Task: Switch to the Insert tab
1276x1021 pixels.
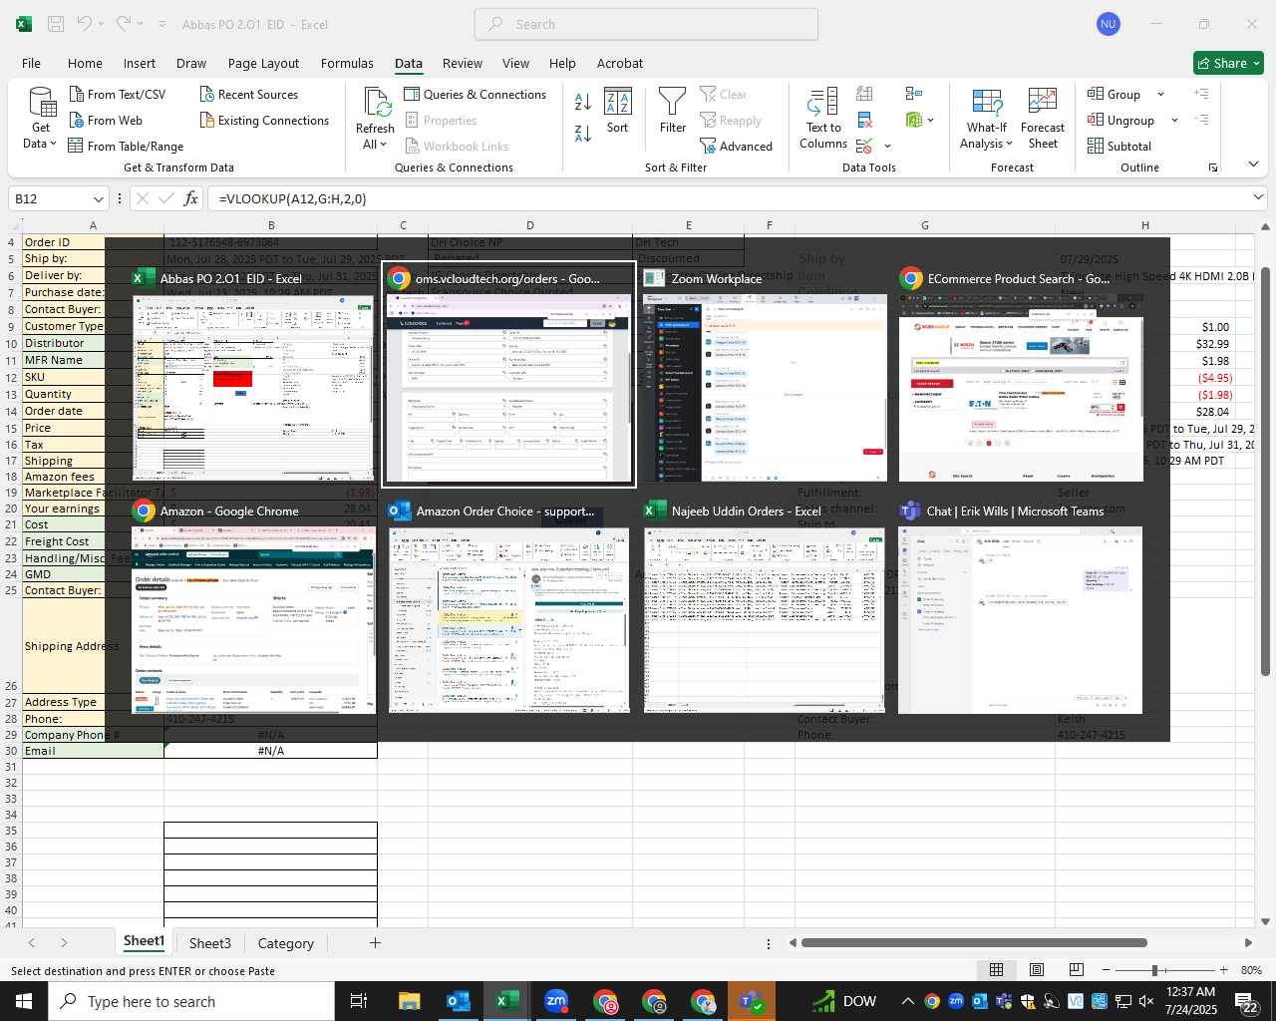Action: point(140,63)
